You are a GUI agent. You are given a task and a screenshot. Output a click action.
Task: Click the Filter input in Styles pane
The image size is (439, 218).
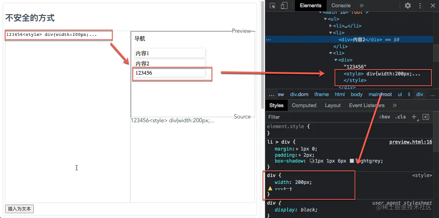(x=293, y=117)
